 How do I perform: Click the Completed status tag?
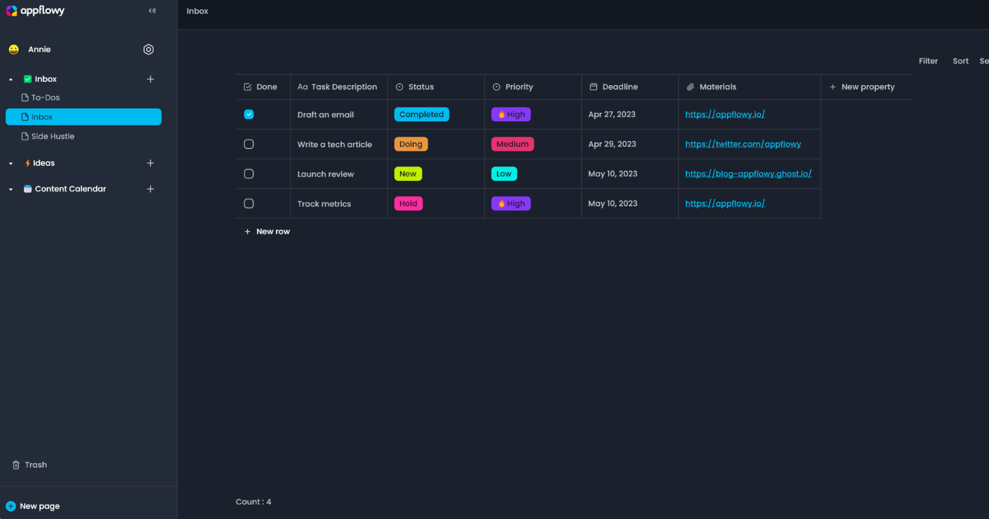point(421,115)
